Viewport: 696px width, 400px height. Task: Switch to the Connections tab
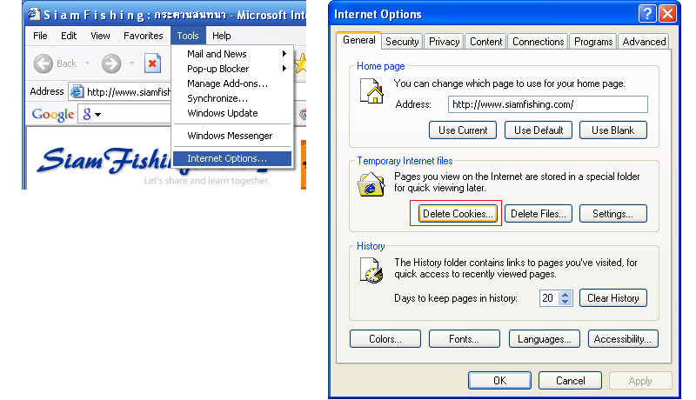click(538, 41)
